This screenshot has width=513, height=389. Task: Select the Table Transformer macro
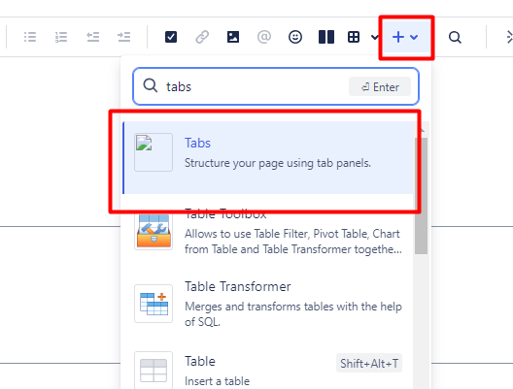click(x=268, y=304)
